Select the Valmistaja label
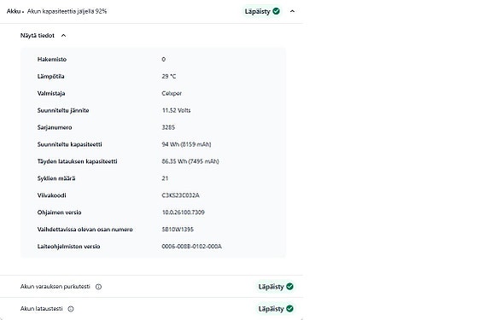491x320 pixels. click(x=51, y=93)
